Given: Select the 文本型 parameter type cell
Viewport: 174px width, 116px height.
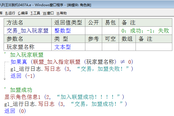Looking at the screenshot, I should tap(68, 47).
